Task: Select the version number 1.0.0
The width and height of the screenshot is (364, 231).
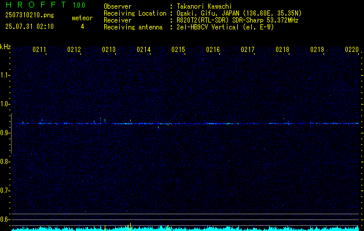Action: tap(79, 5)
